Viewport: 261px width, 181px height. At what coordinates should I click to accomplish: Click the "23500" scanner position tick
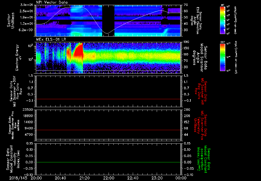pyautogui.click(x=28, y=109)
